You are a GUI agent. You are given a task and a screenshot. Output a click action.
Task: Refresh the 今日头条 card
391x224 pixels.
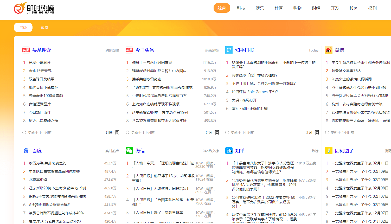tap(127, 132)
